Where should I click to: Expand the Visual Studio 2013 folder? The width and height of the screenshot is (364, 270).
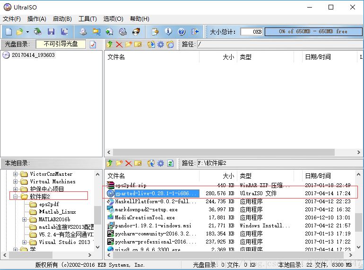pos(24,242)
